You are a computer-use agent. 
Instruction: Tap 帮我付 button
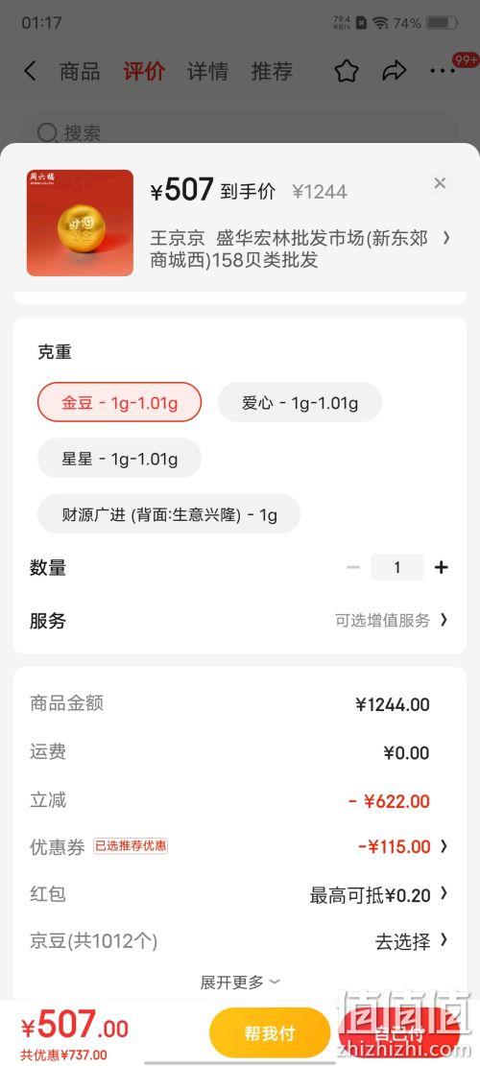click(270, 1033)
